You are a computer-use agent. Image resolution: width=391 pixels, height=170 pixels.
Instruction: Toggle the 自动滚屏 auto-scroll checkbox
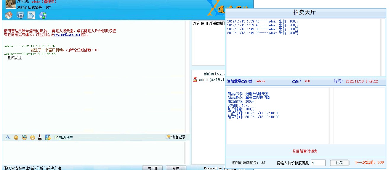tap(57, 137)
